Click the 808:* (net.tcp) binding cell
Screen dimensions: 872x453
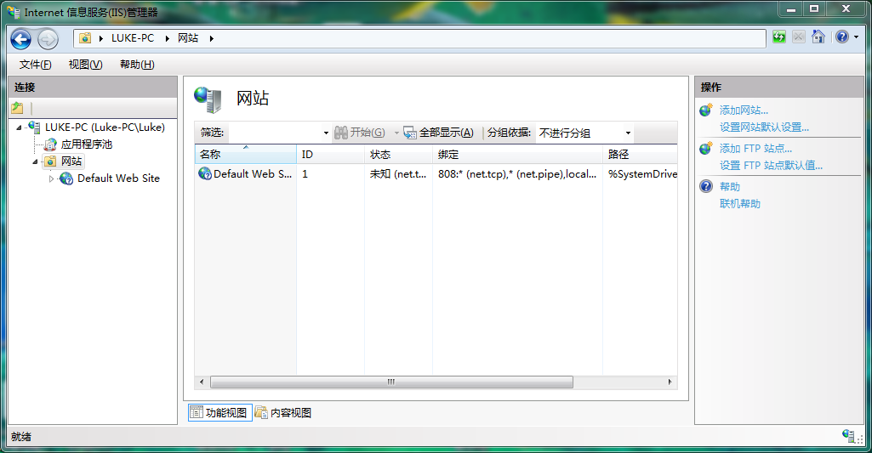coord(517,174)
